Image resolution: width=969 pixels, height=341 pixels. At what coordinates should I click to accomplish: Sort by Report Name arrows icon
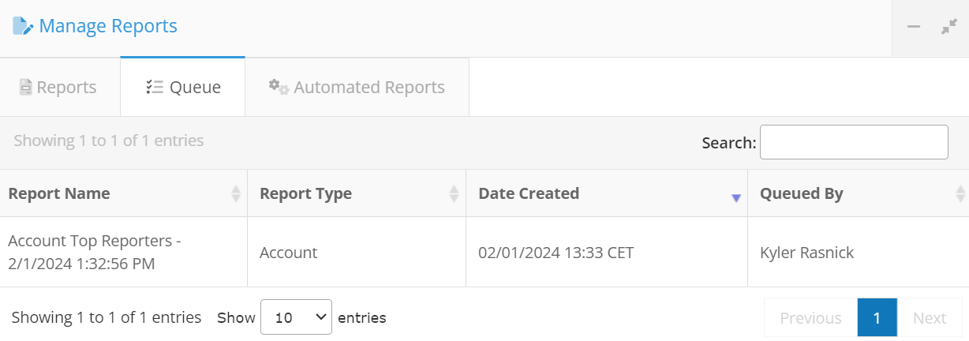236,193
